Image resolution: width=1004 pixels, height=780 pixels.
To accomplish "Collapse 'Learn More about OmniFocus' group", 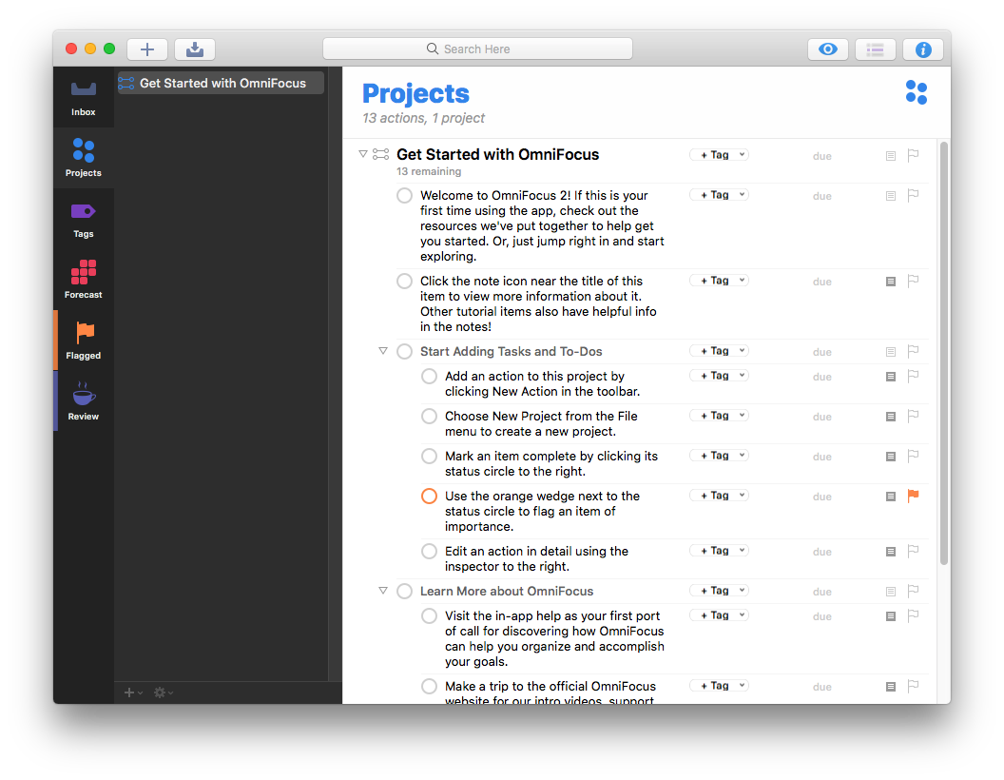I will pyautogui.click(x=383, y=591).
